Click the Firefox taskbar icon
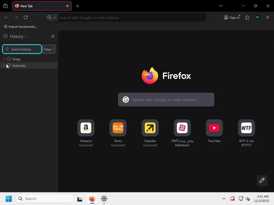The image size is (274, 205). click(x=92, y=199)
